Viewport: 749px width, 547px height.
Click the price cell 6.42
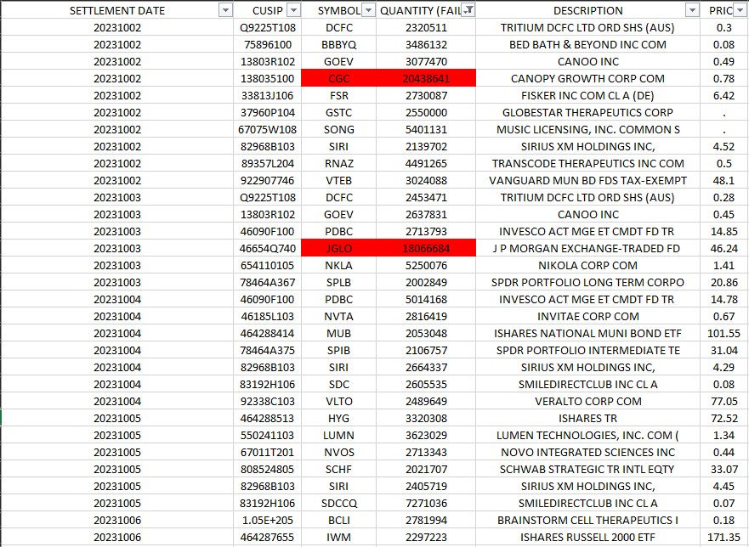pyautogui.click(x=724, y=95)
